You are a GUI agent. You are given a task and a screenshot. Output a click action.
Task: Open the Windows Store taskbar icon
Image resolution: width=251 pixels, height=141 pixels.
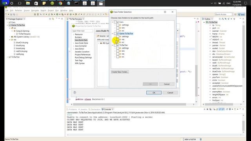36,3
